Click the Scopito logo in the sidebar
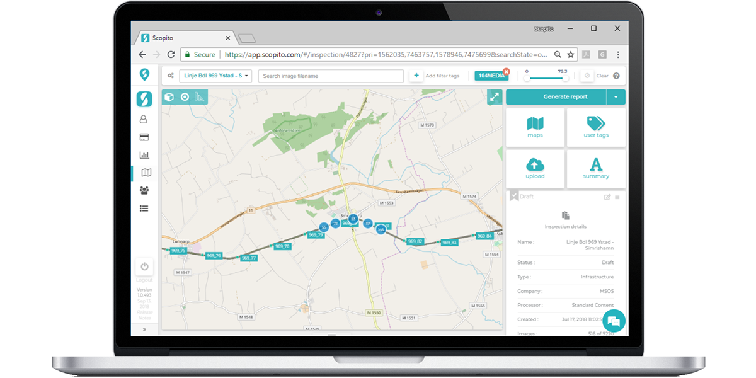756x378 pixels. tap(144, 99)
